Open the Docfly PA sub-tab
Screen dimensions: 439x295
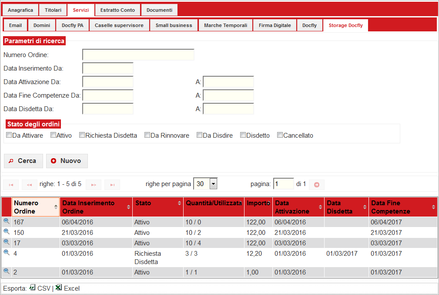coord(73,25)
